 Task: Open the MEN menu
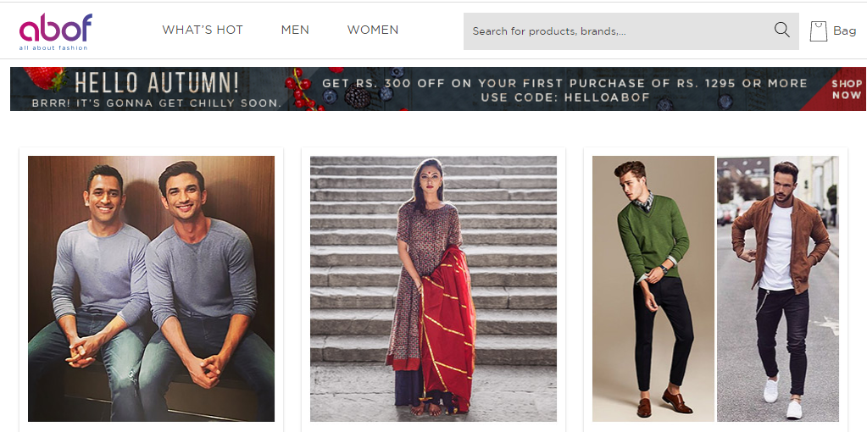295,30
